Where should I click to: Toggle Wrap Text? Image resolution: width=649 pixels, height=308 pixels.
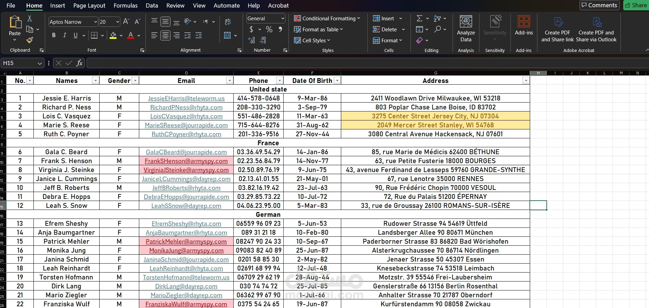[x=228, y=22]
